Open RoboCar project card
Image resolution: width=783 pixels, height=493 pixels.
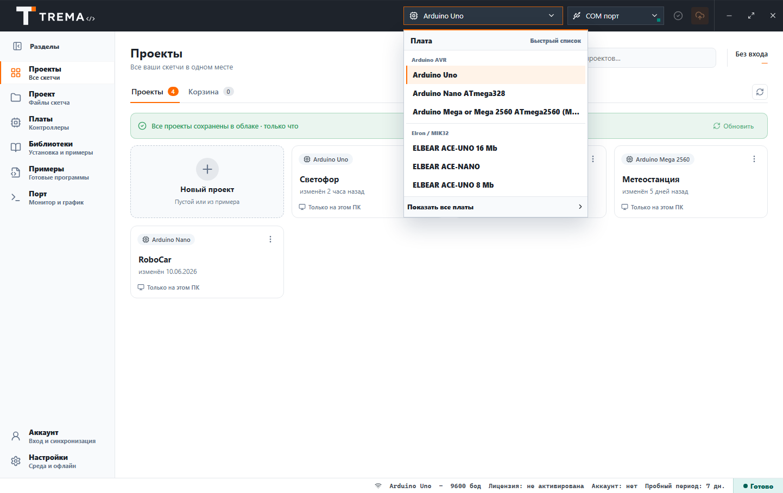[x=207, y=262]
